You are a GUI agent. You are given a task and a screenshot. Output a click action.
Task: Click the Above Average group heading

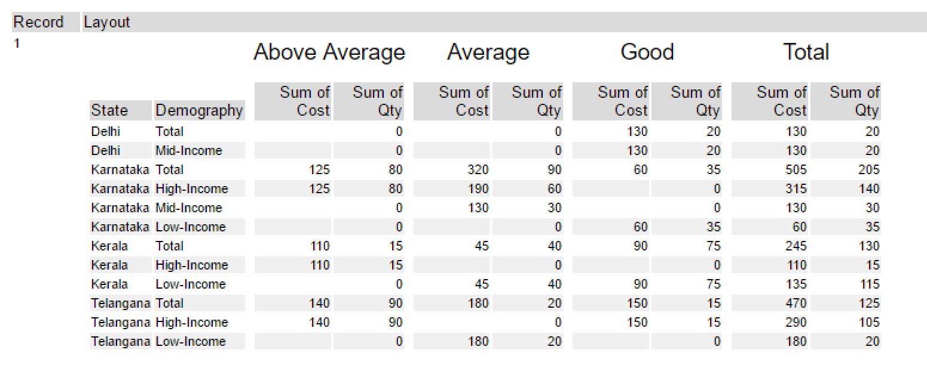pos(329,52)
